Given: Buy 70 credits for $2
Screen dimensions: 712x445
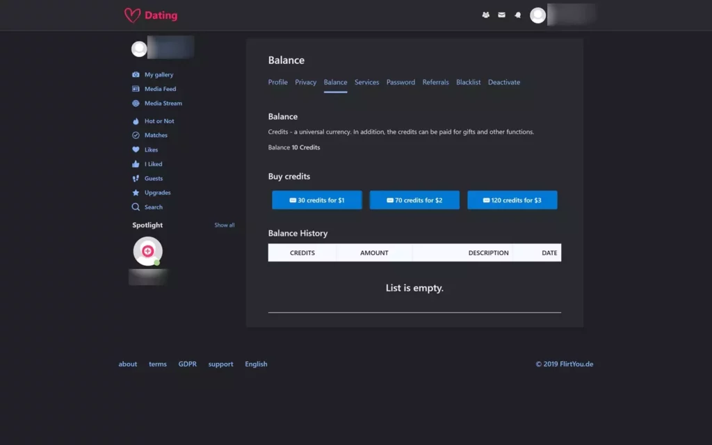Looking at the screenshot, I should (414, 200).
